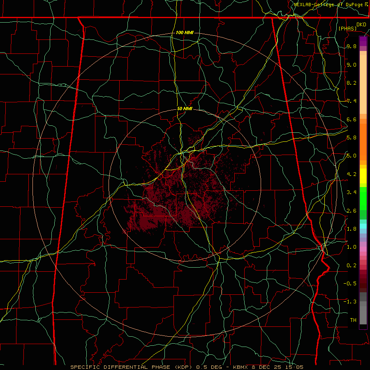The height and width of the screenshot is (370, 370).
Task: Click the TH threshold label on legend
Action: coord(353,320)
